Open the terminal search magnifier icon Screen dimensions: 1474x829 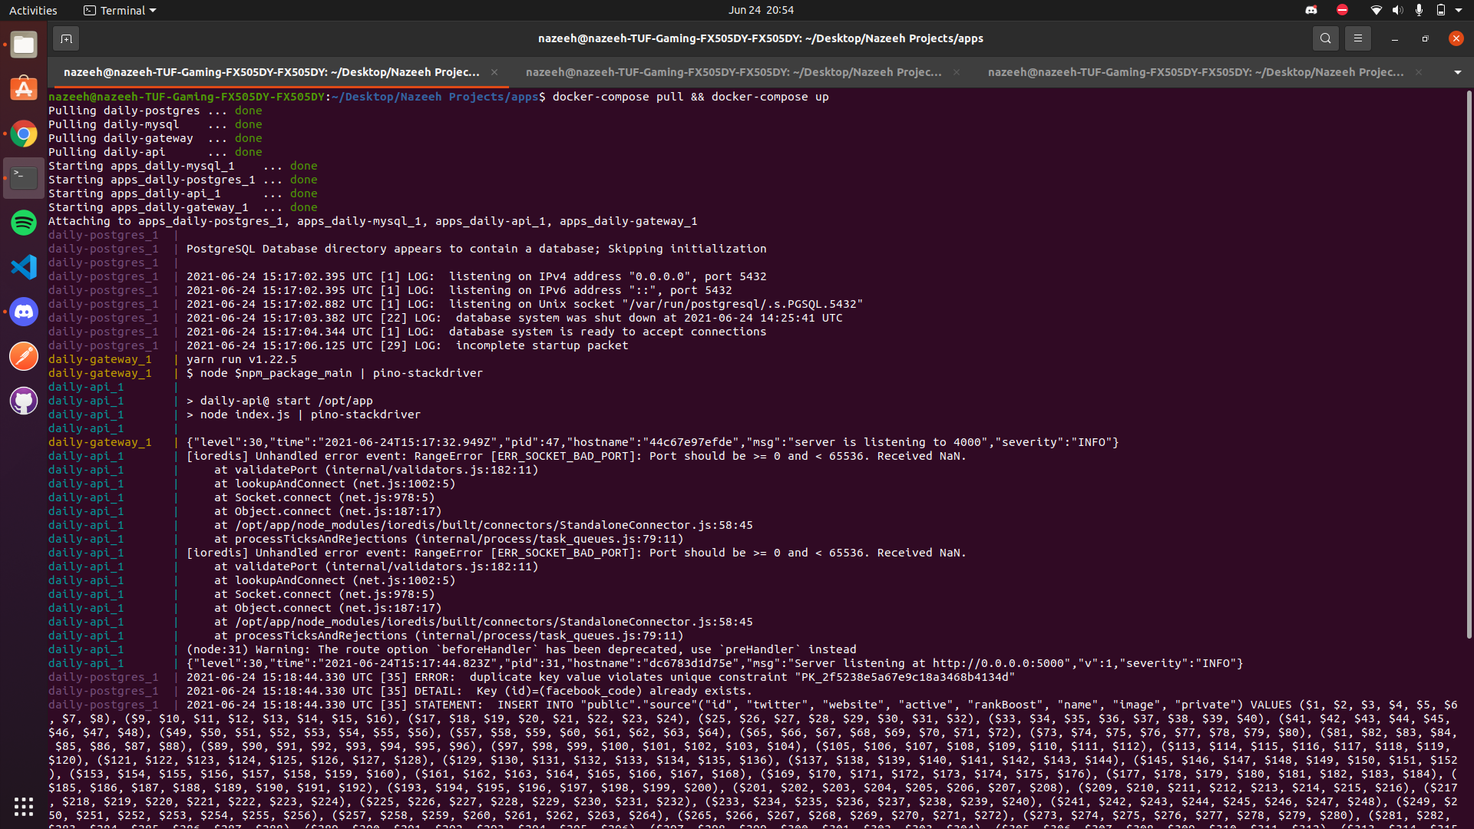1325,38
